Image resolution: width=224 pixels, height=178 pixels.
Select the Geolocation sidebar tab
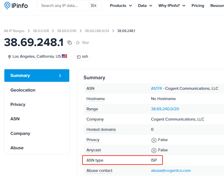[x=23, y=90]
